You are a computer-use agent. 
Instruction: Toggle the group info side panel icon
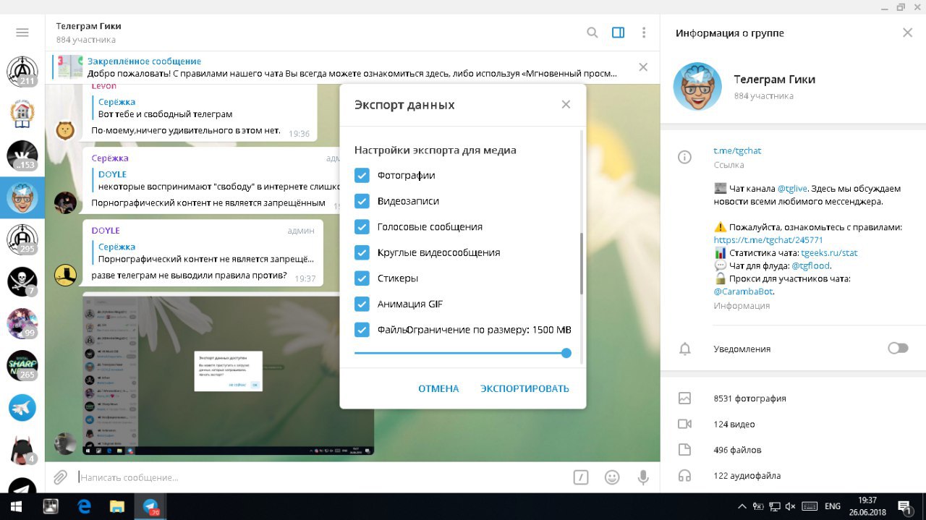[x=618, y=33]
